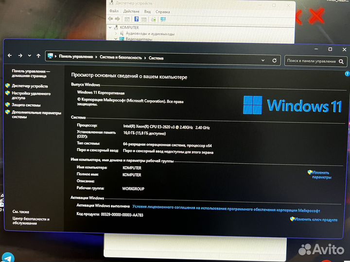Open 'Диспетчер устройств' sidebar link
This screenshot has width=350, height=262.
pos(30,86)
